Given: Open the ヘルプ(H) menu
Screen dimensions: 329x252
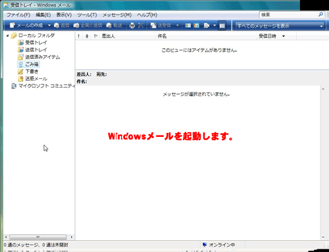Looking at the screenshot, I should pyautogui.click(x=147, y=15).
